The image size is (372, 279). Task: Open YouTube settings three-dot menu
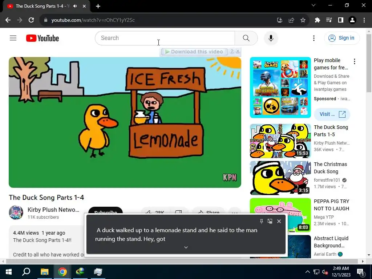(314, 38)
